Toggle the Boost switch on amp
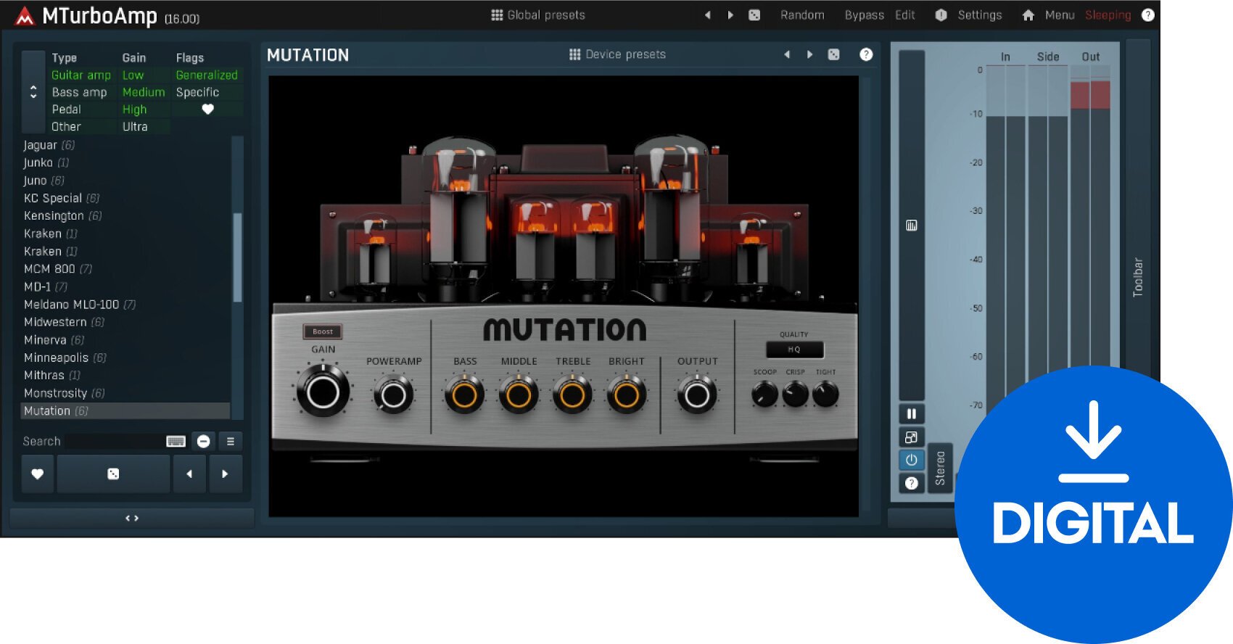The image size is (1233, 644). coord(323,331)
